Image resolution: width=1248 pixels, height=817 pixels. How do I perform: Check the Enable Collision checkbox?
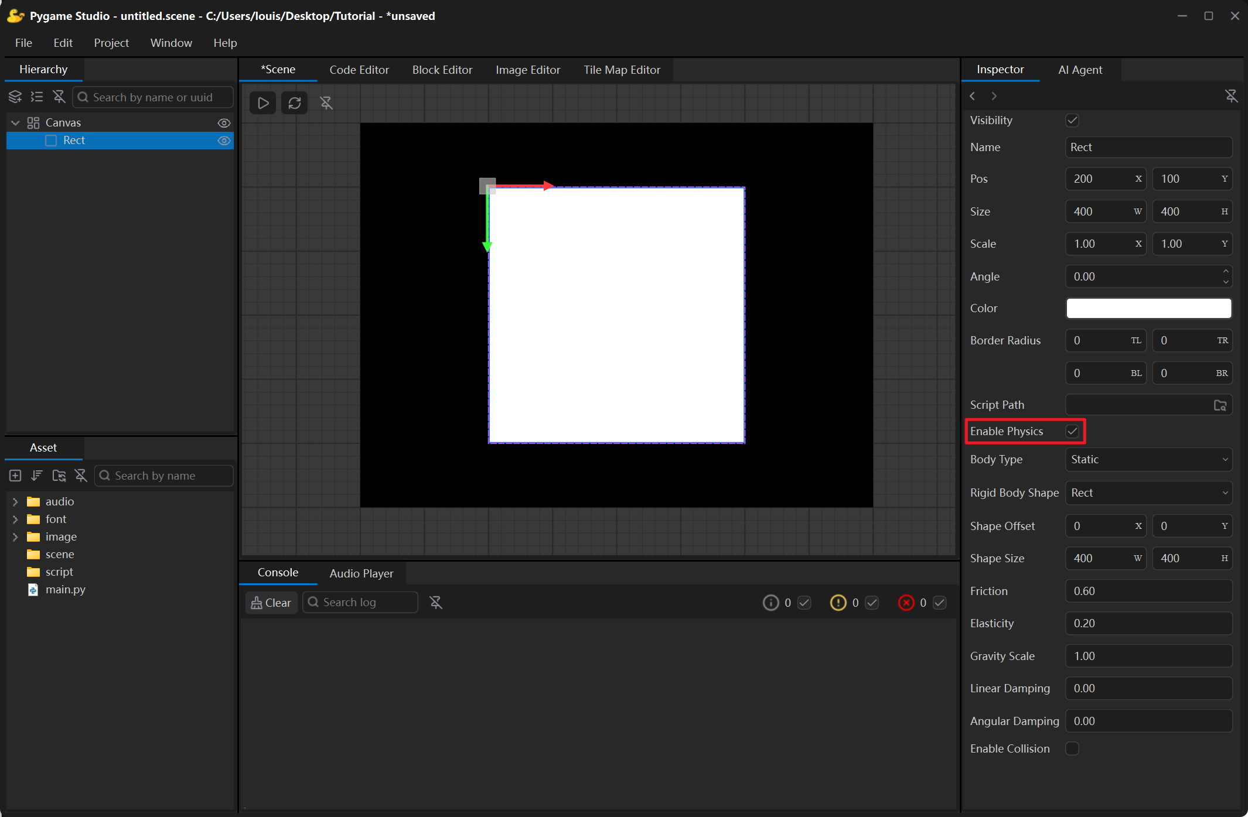click(1072, 748)
